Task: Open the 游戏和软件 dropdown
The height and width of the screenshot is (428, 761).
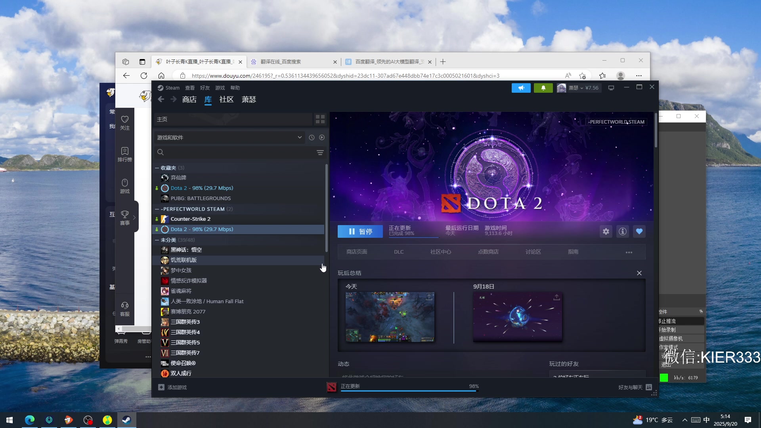Action: pos(229,138)
